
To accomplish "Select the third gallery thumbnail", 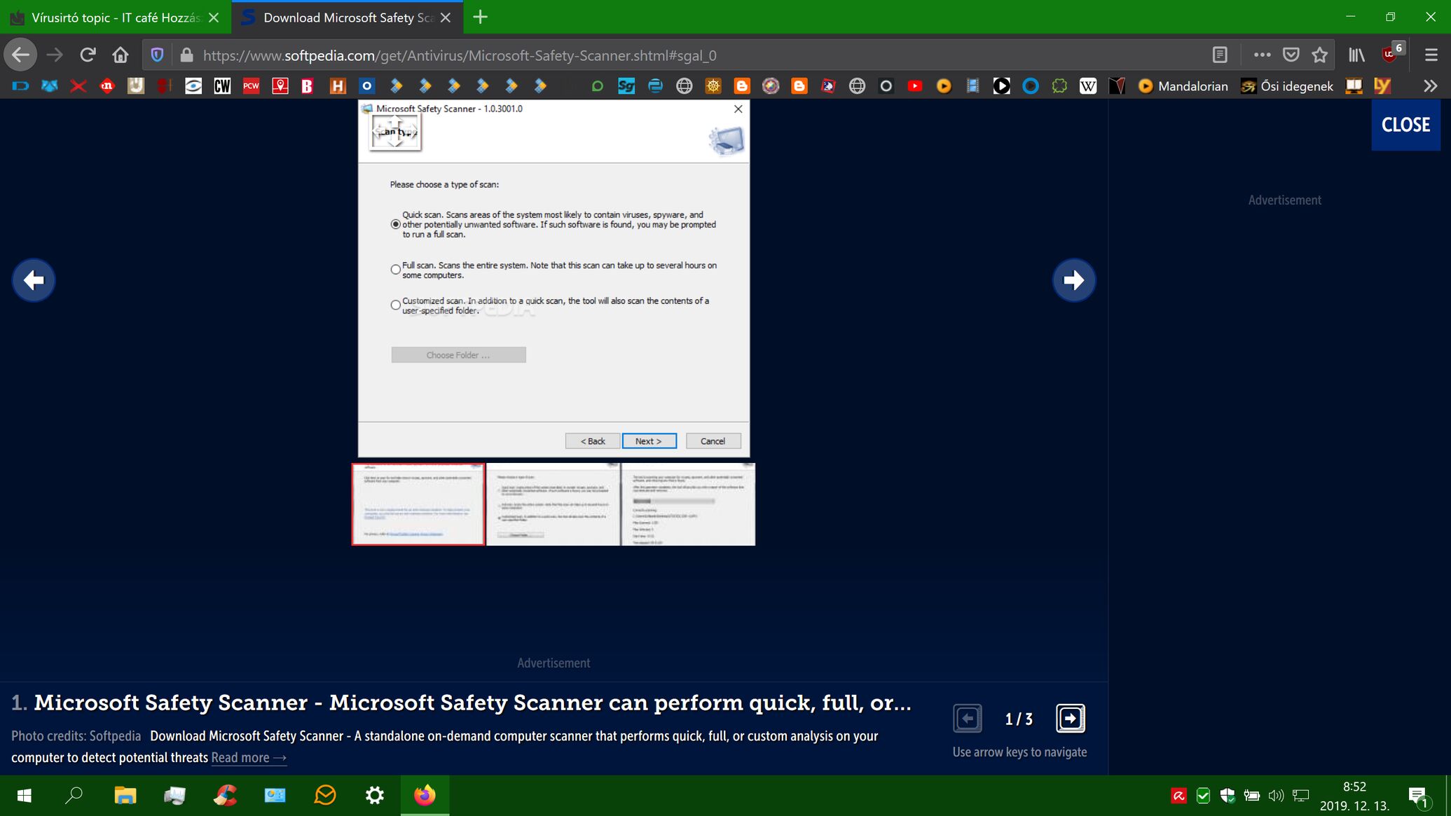I will pos(688,504).
